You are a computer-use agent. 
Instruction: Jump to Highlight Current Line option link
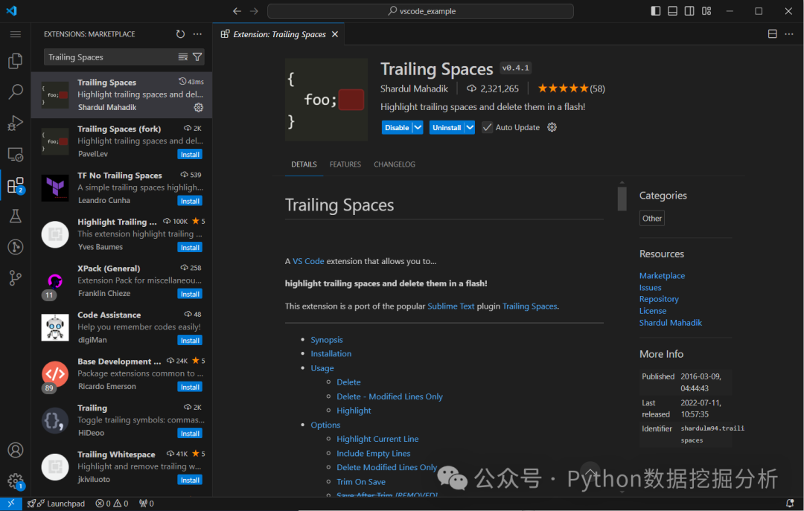pos(377,440)
